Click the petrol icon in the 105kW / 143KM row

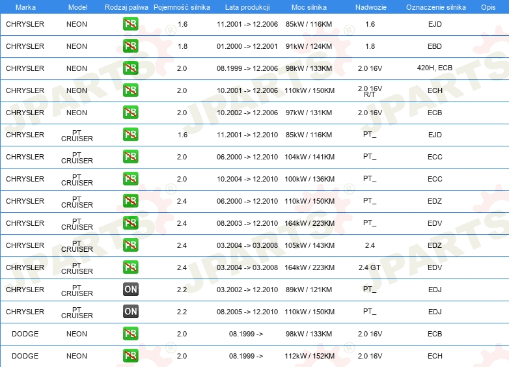pos(130,245)
